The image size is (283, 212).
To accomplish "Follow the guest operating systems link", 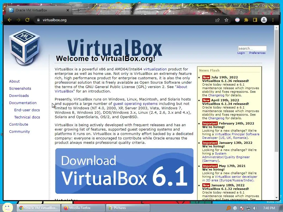I will pyautogui.click(x=135, y=104).
